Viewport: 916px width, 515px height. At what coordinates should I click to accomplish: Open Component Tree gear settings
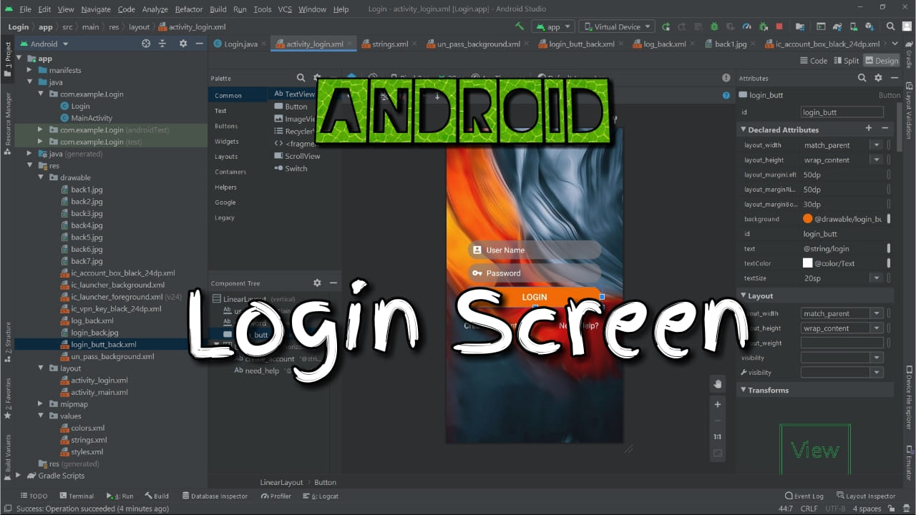click(x=317, y=283)
